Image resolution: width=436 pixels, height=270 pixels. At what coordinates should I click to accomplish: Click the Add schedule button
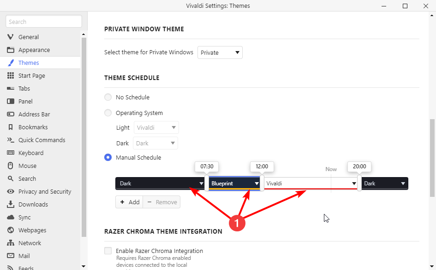coord(130,202)
